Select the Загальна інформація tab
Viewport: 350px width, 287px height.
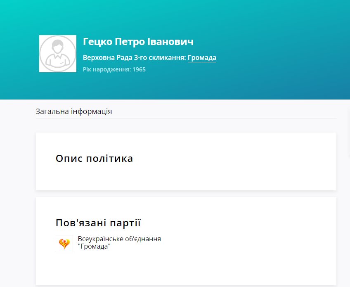tap(74, 111)
